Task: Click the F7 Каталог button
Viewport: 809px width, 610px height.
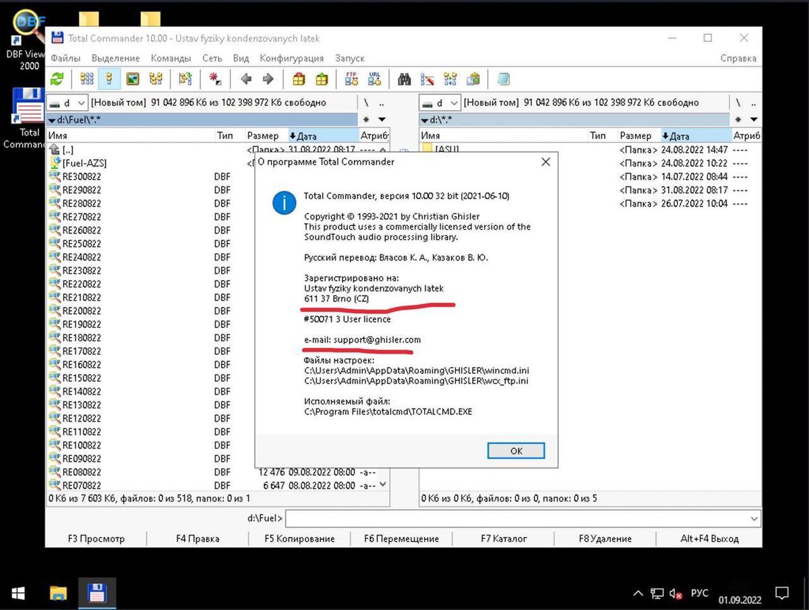Action: pyautogui.click(x=503, y=538)
